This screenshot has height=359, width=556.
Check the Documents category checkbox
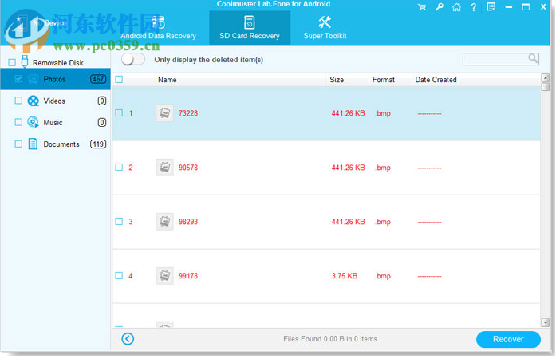[18, 144]
